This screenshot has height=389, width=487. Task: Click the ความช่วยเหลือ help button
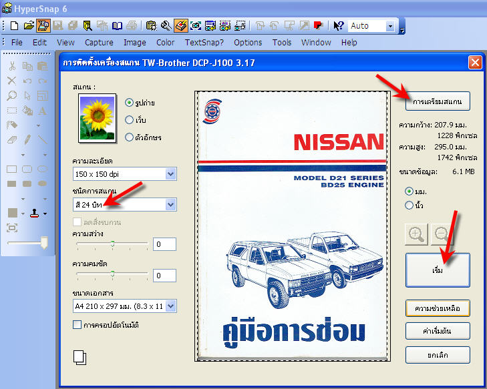(x=438, y=308)
